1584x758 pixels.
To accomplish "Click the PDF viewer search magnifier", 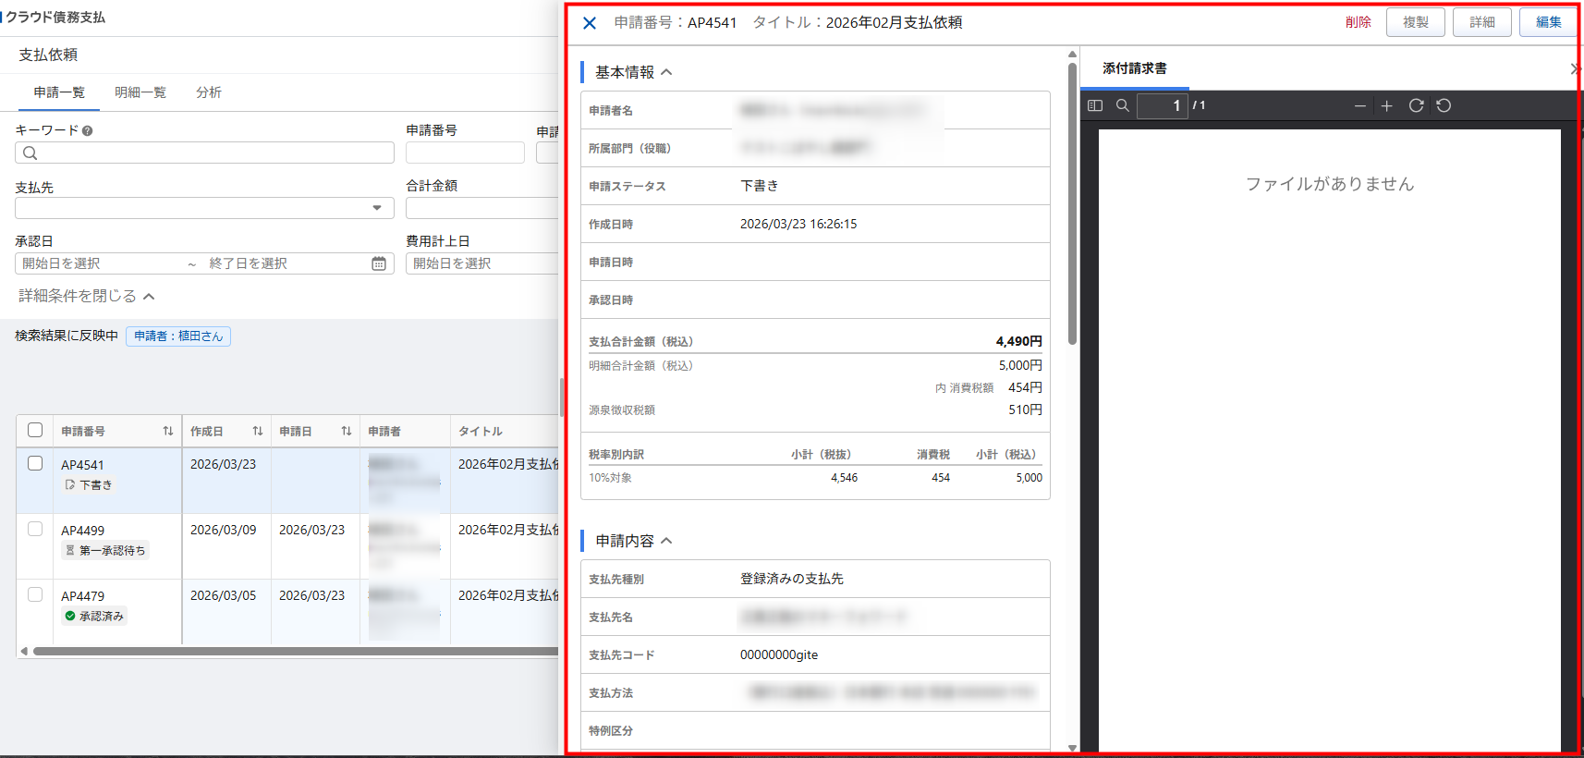I will coord(1123,105).
